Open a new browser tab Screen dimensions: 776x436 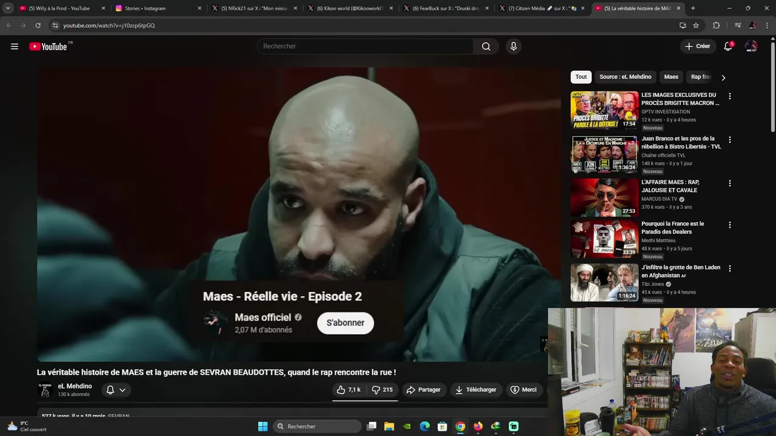coord(693,8)
